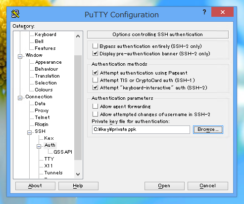The height and width of the screenshot is (204, 244).
Task: Open Behaviour settings
Action: [x=47, y=69]
